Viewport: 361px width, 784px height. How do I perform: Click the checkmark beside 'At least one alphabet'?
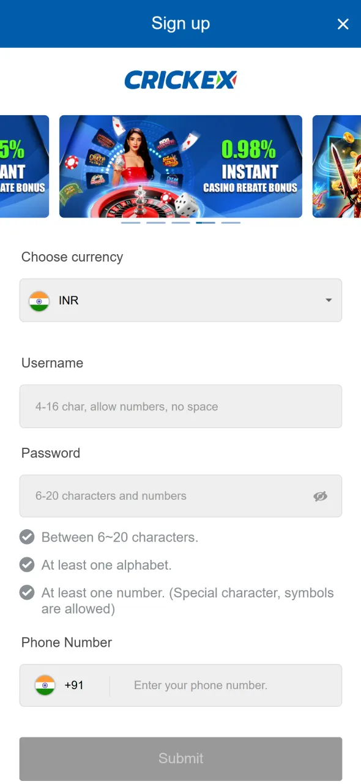coord(27,564)
